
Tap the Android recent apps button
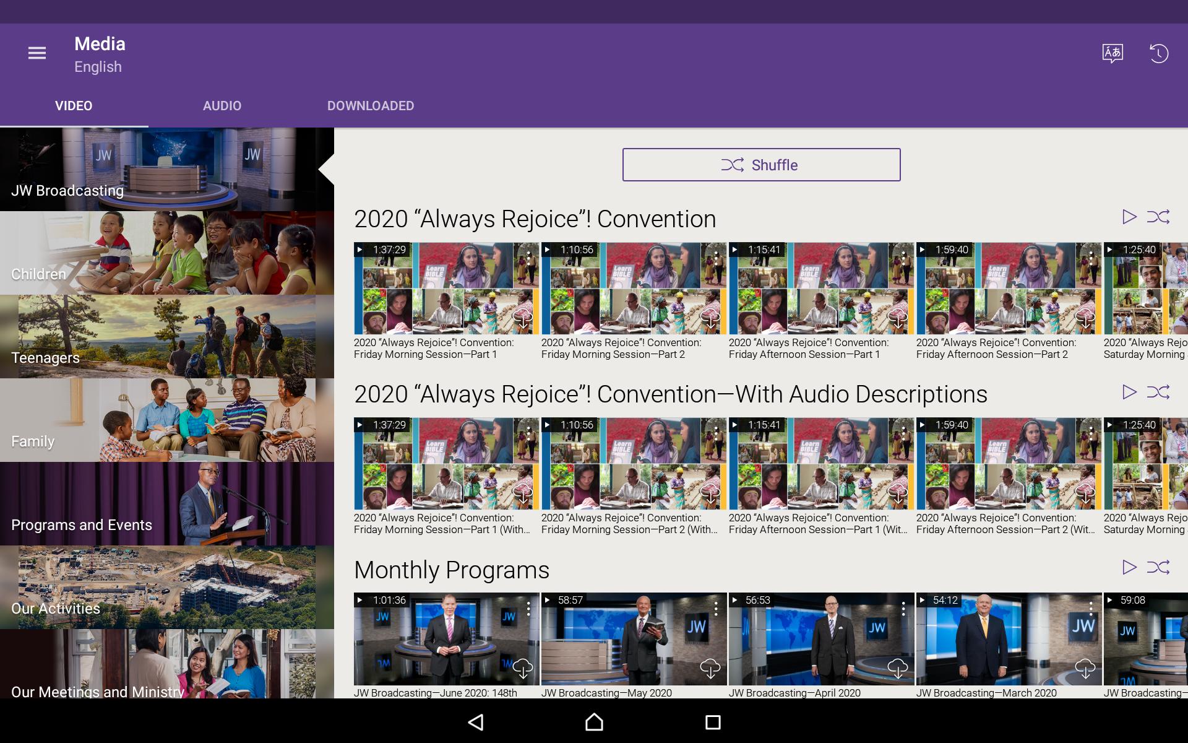pyautogui.click(x=713, y=722)
